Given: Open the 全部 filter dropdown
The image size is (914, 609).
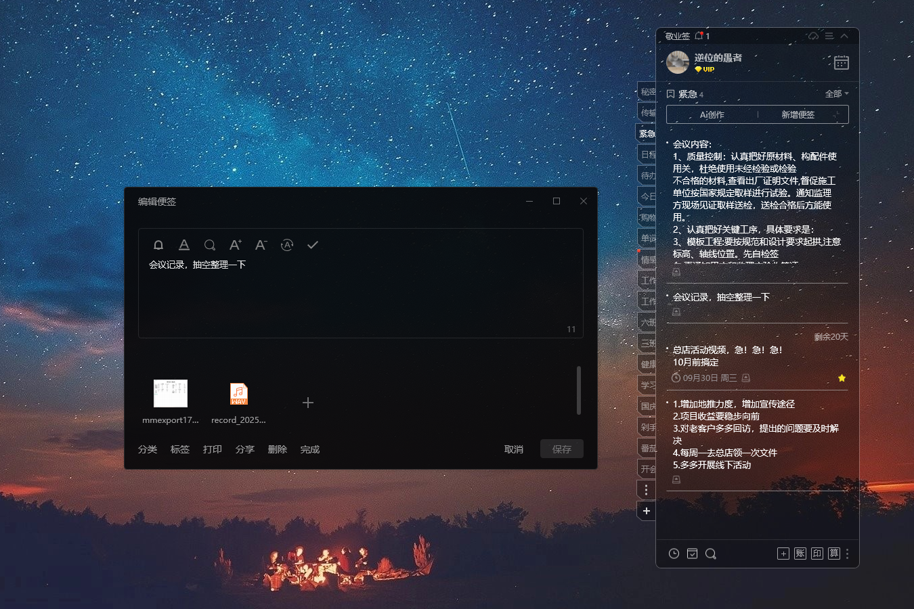Looking at the screenshot, I should click(x=837, y=94).
